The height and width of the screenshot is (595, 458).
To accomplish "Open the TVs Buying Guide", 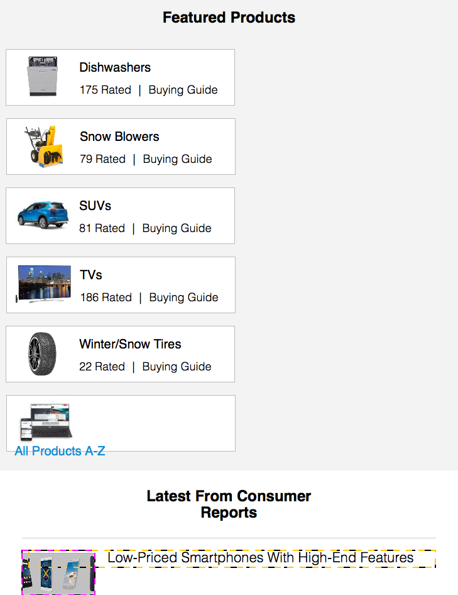I will 184,297.
